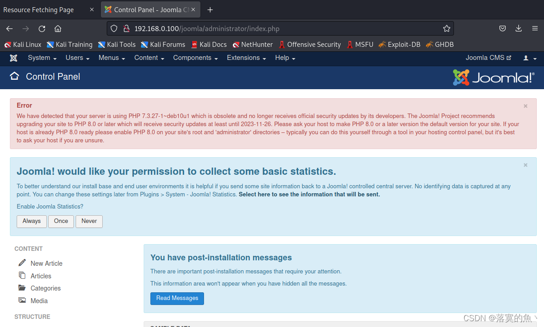Bookmark this page with the star icon
The width and height of the screenshot is (544, 327).
pyautogui.click(x=446, y=28)
